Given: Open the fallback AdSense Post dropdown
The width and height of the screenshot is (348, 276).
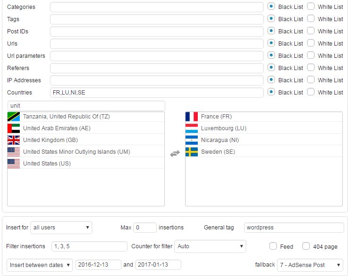Looking at the screenshot, I should pos(310,265).
